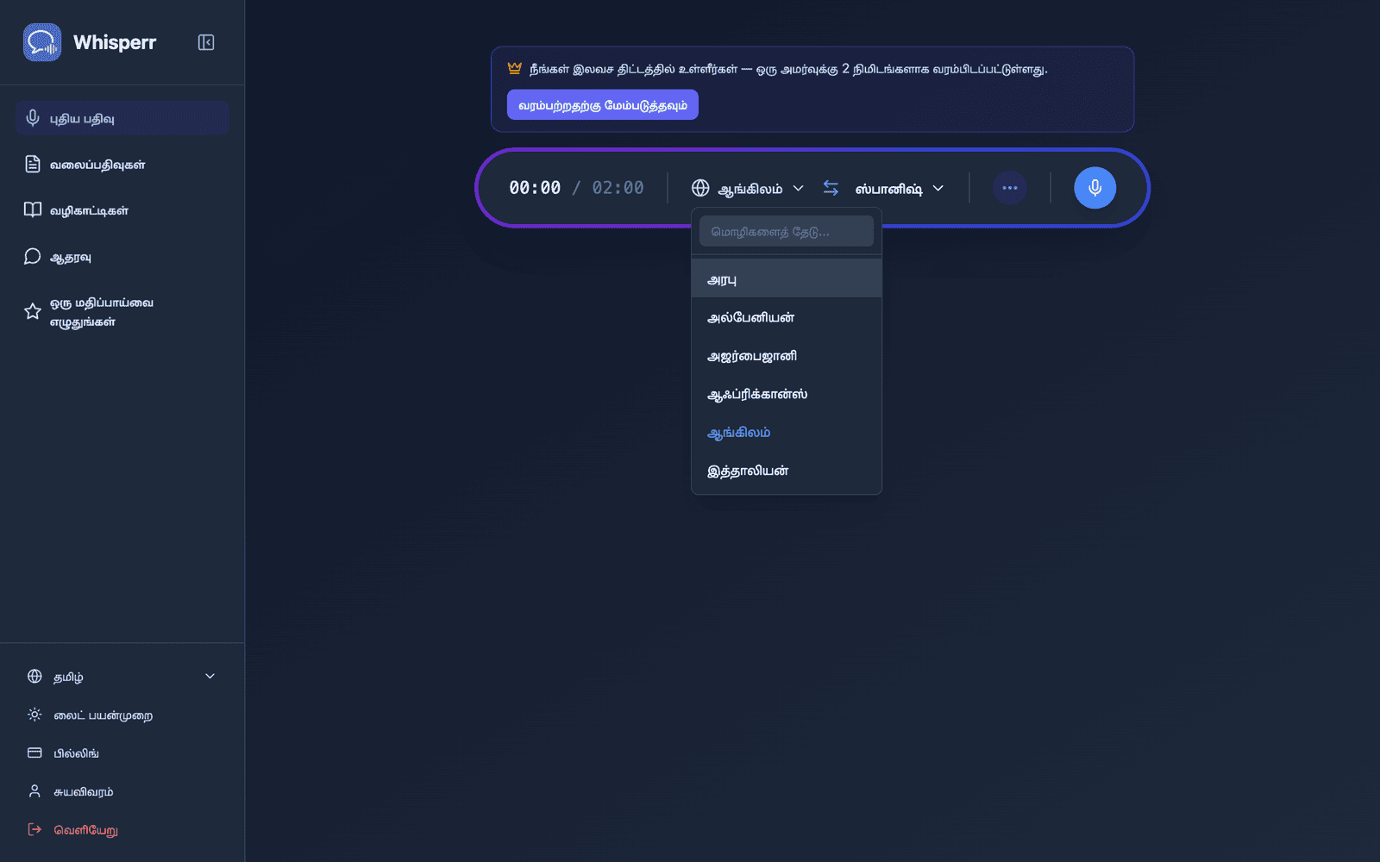
Task: Click the chevron arrow next to ஆங்கிலம்
Action: 798,188
